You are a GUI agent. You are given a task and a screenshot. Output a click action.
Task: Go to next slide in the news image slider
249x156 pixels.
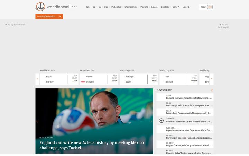[x=151, y=122]
